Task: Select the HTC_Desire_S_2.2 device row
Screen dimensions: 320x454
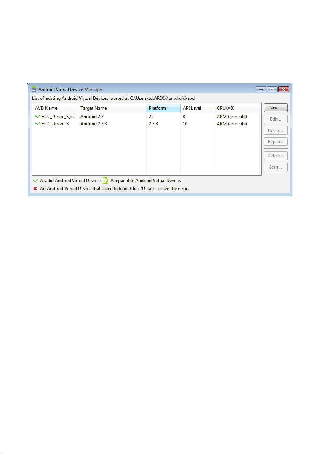Action: 147,117
